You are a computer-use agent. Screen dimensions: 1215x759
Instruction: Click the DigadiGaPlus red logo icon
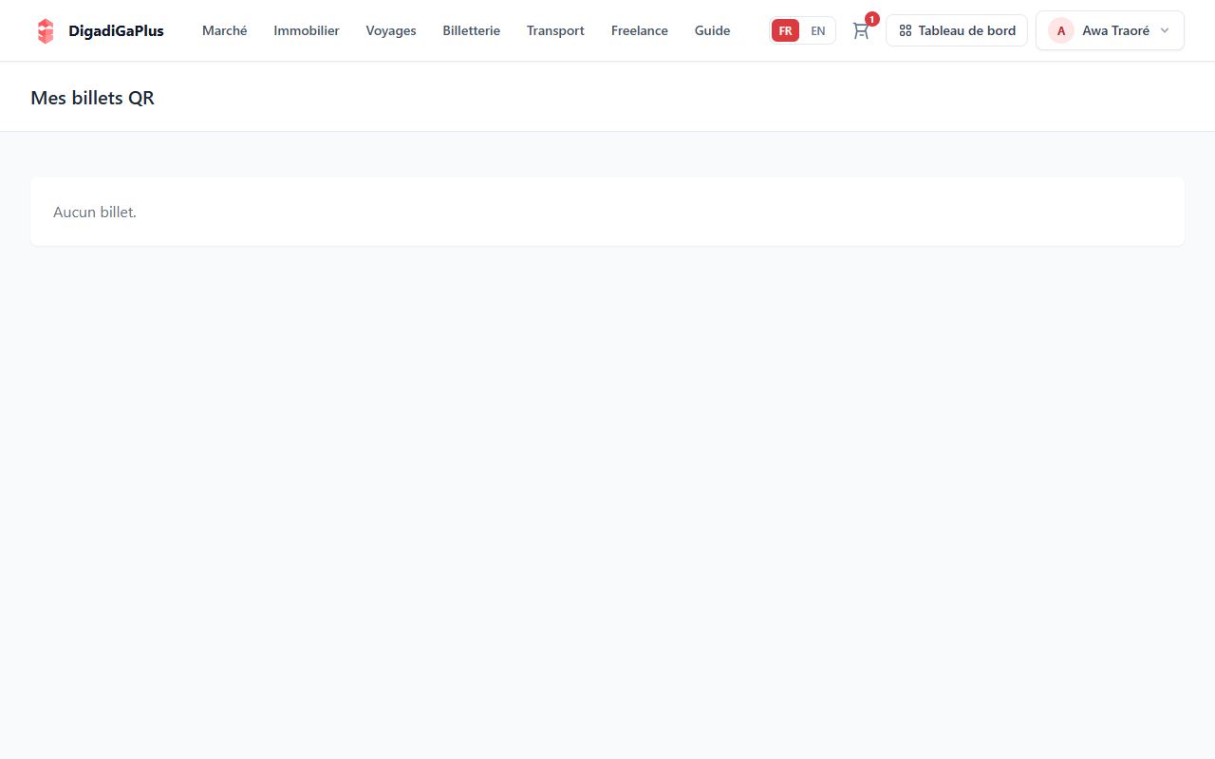click(x=46, y=30)
